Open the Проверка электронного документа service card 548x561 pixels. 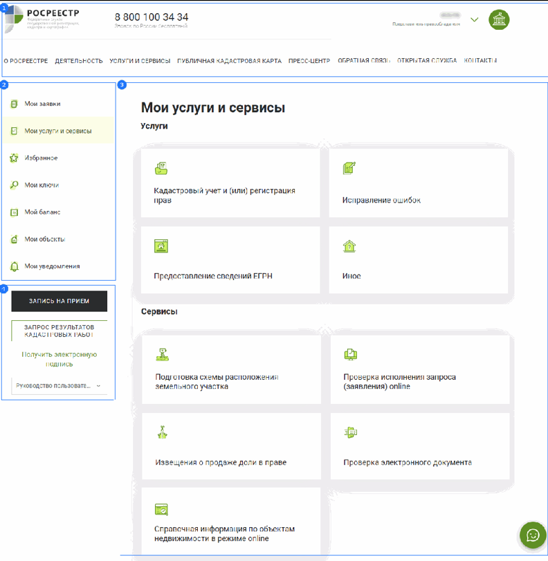pos(419,446)
